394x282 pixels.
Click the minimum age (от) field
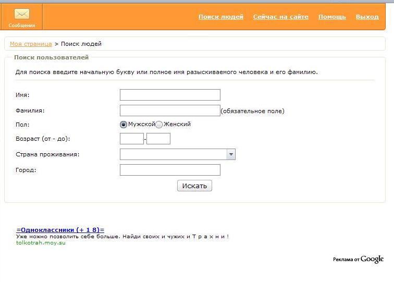tap(132, 139)
